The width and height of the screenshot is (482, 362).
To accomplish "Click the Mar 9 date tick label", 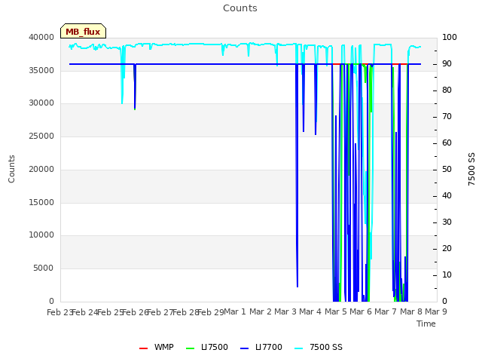I will coord(436,311).
